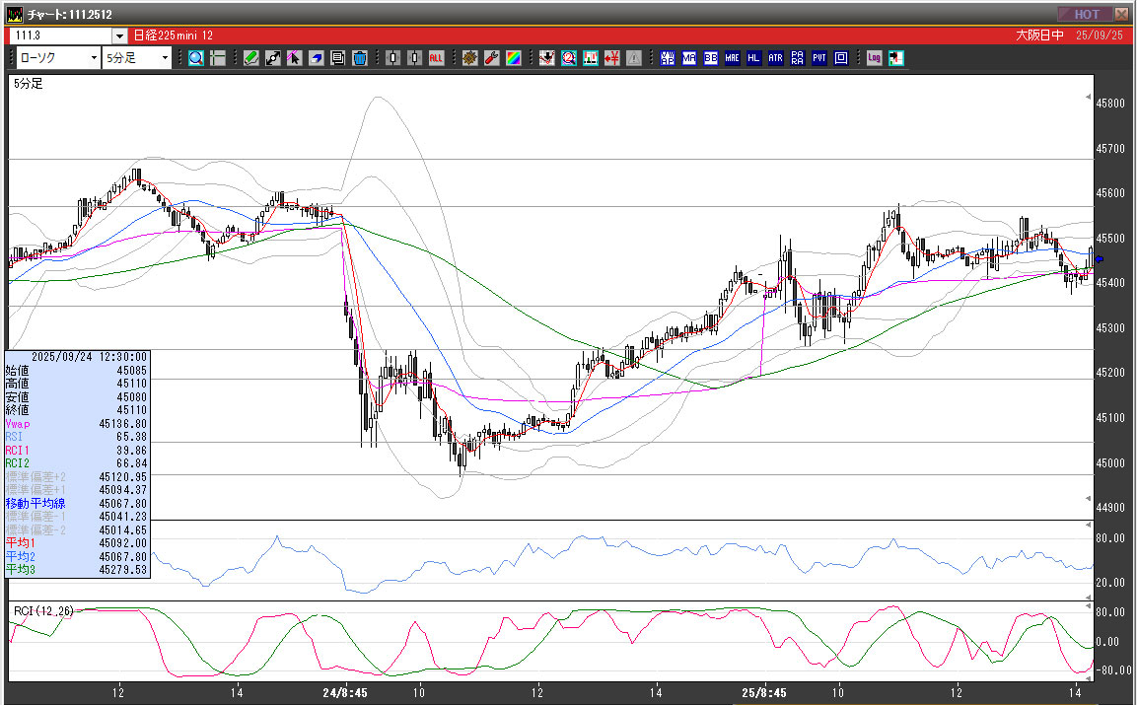Screen dimensions: 1137x705
Task: Toggle the Log scale button
Action: 874,58
